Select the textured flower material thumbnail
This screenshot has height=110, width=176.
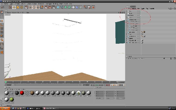coord(78,93)
